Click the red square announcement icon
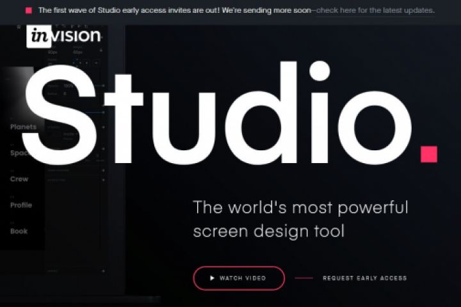 click(29, 11)
